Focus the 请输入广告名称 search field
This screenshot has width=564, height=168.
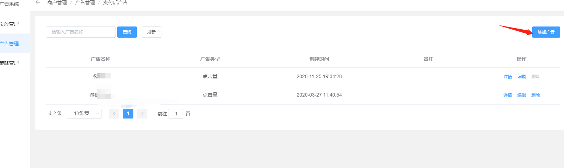(81, 32)
